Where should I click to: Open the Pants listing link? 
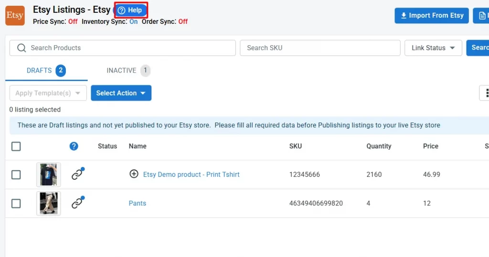point(138,203)
